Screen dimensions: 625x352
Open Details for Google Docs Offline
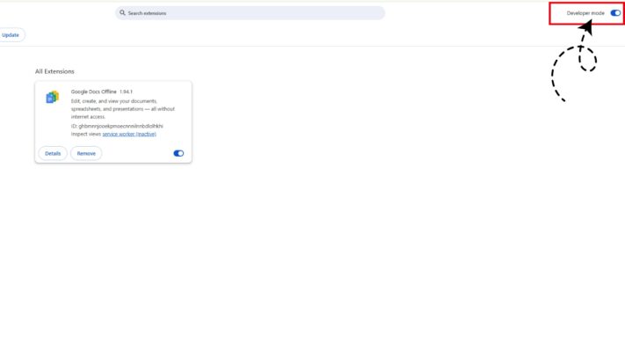coord(53,153)
